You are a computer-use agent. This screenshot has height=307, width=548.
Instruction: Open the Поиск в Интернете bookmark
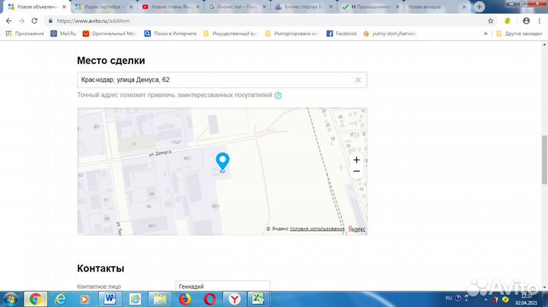(170, 33)
